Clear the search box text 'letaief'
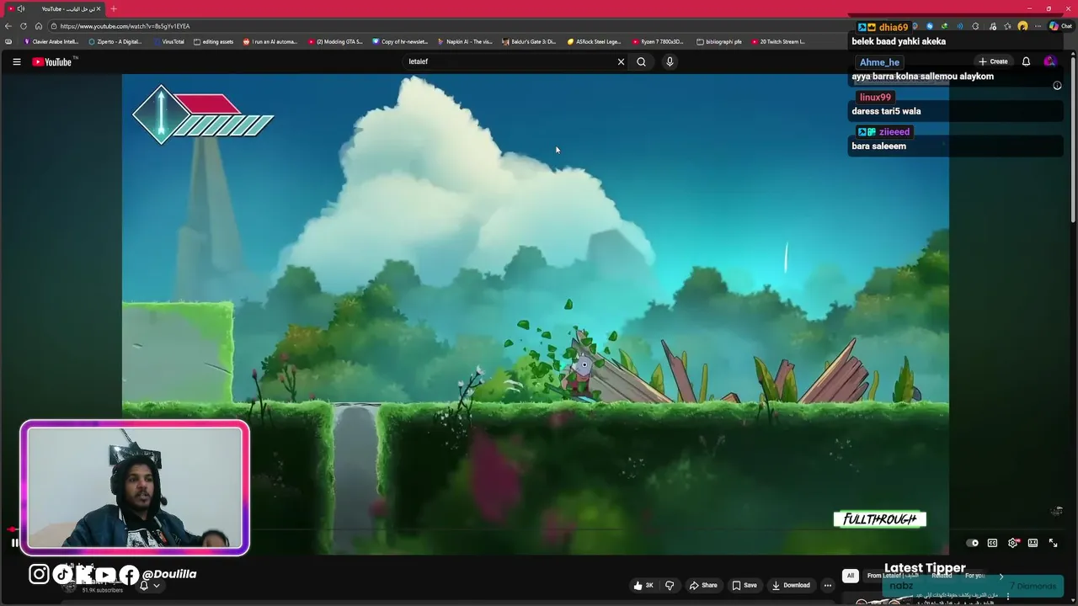The image size is (1078, 606). [621, 61]
